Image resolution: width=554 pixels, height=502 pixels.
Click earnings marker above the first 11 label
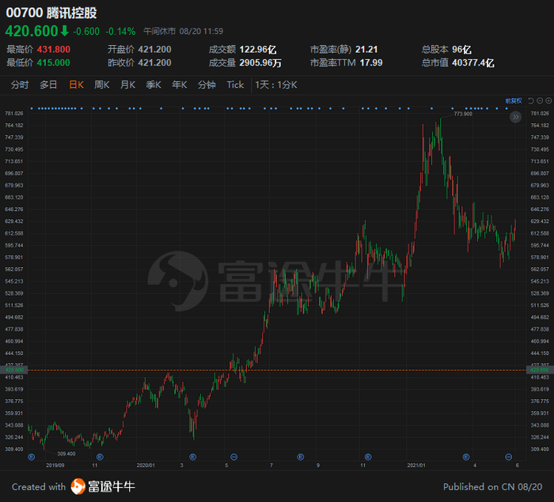pos(100,457)
